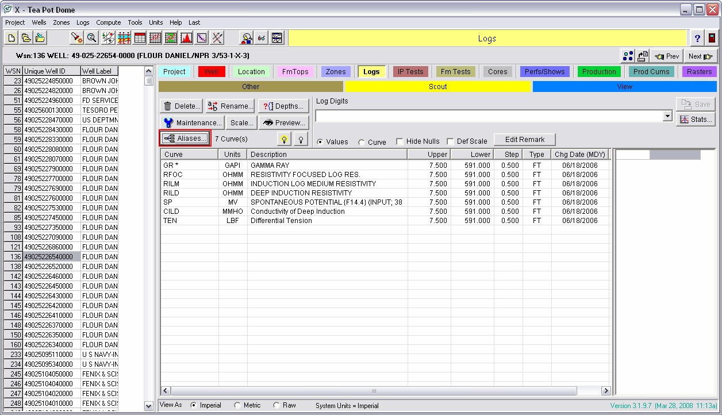
Task: Open the Wells menu
Action: tap(39, 22)
